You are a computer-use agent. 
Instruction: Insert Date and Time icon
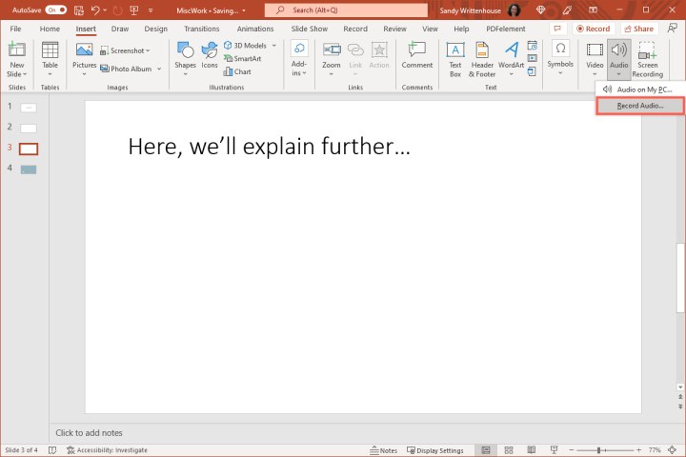(x=533, y=46)
